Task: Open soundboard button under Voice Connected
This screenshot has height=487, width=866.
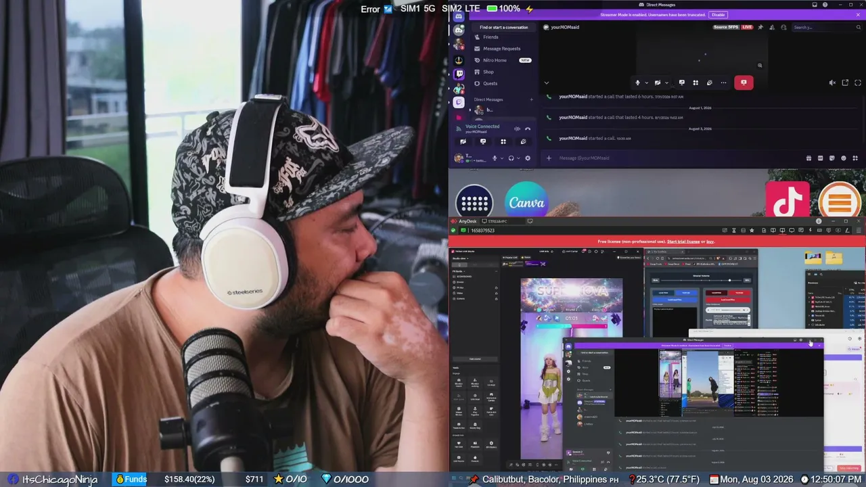Action: (523, 141)
